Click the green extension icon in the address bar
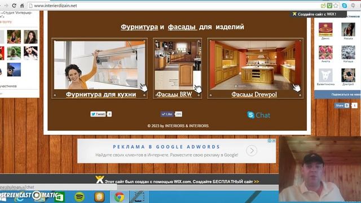This screenshot has width=361, height=203. pos(329,6)
